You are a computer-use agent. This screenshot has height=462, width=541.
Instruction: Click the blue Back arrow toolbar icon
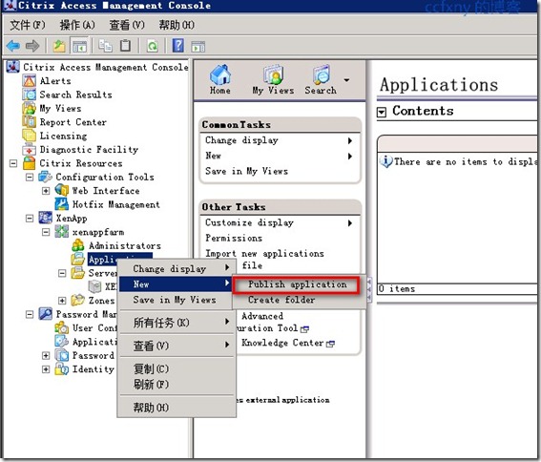13,46
